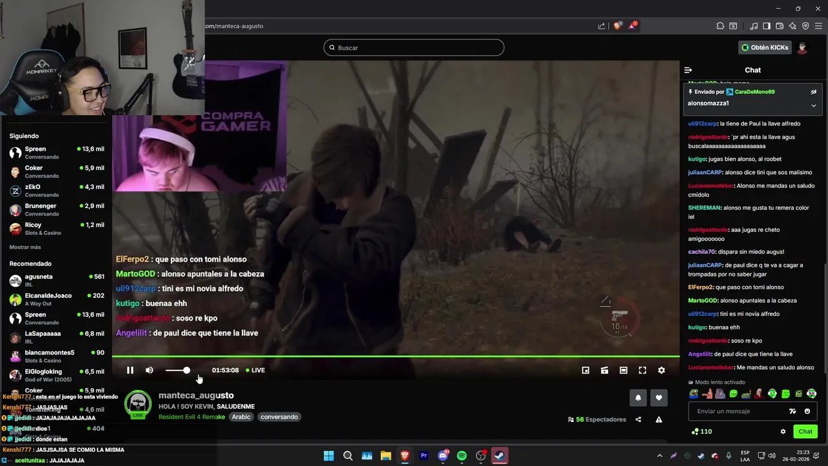The height and width of the screenshot is (466, 828).
Task: Open Brave VPN shield icon
Action: coord(805,26)
